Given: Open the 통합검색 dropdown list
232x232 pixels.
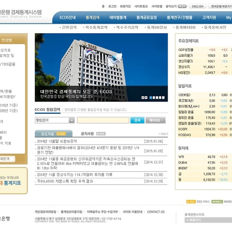Looking at the screenshot, I should (x=71, y=120).
